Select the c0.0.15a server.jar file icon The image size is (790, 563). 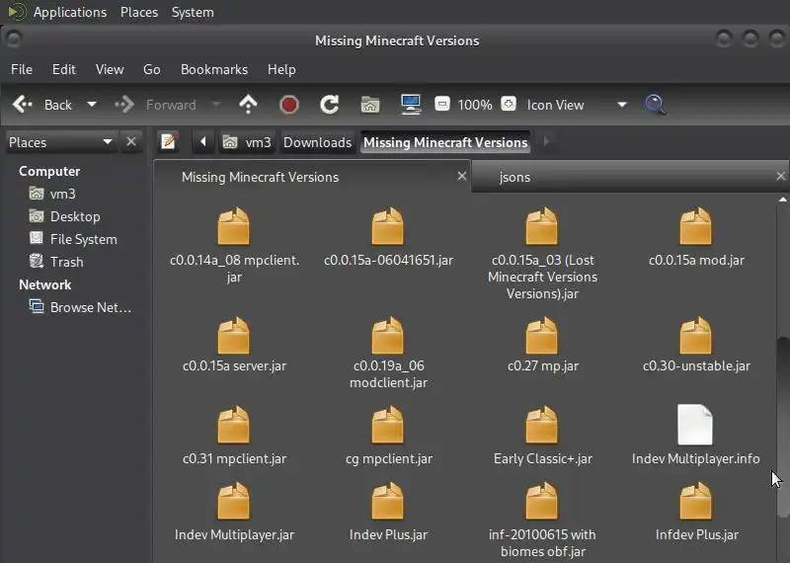pos(233,336)
